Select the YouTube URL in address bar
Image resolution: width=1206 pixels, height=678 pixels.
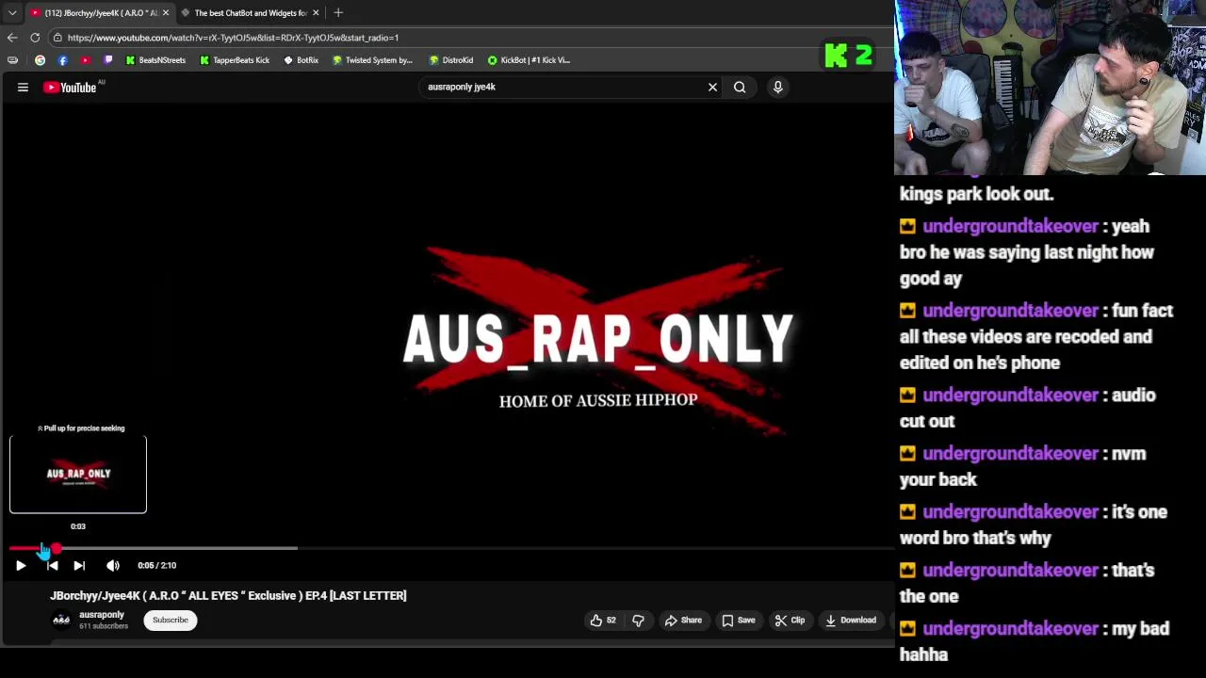point(233,38)
